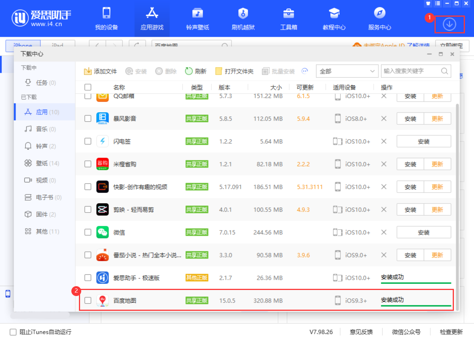Click the 爱思助手 极速版 app icon
This screenshot has width=474, height=340.
point(102,278)
